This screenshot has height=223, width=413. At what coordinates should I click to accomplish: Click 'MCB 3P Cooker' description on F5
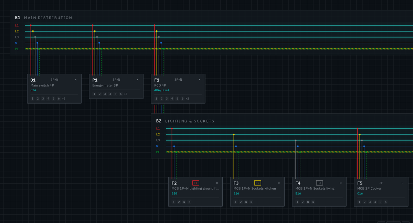[x=370, y=189]
